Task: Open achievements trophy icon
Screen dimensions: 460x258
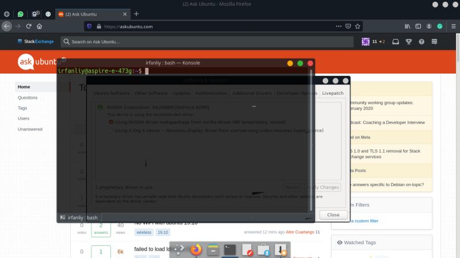Action: (x=409, y=41)
